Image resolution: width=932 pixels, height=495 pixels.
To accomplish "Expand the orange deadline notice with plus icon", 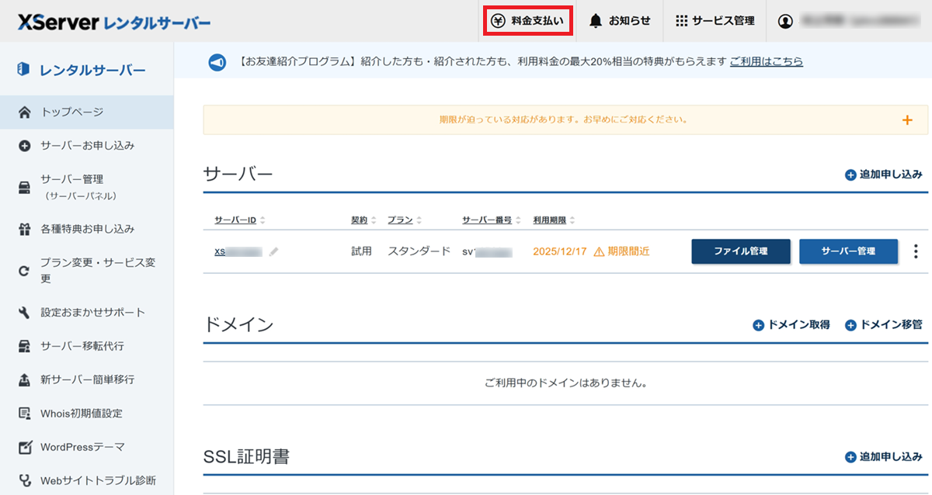I will pyautogui.click(x=906, y=120).
